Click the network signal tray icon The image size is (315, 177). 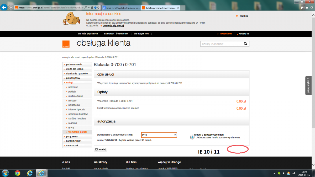pyautogui.click(x=293, y=173)
